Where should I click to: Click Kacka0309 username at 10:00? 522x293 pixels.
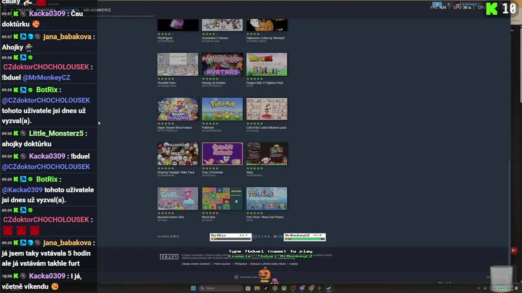47,276
